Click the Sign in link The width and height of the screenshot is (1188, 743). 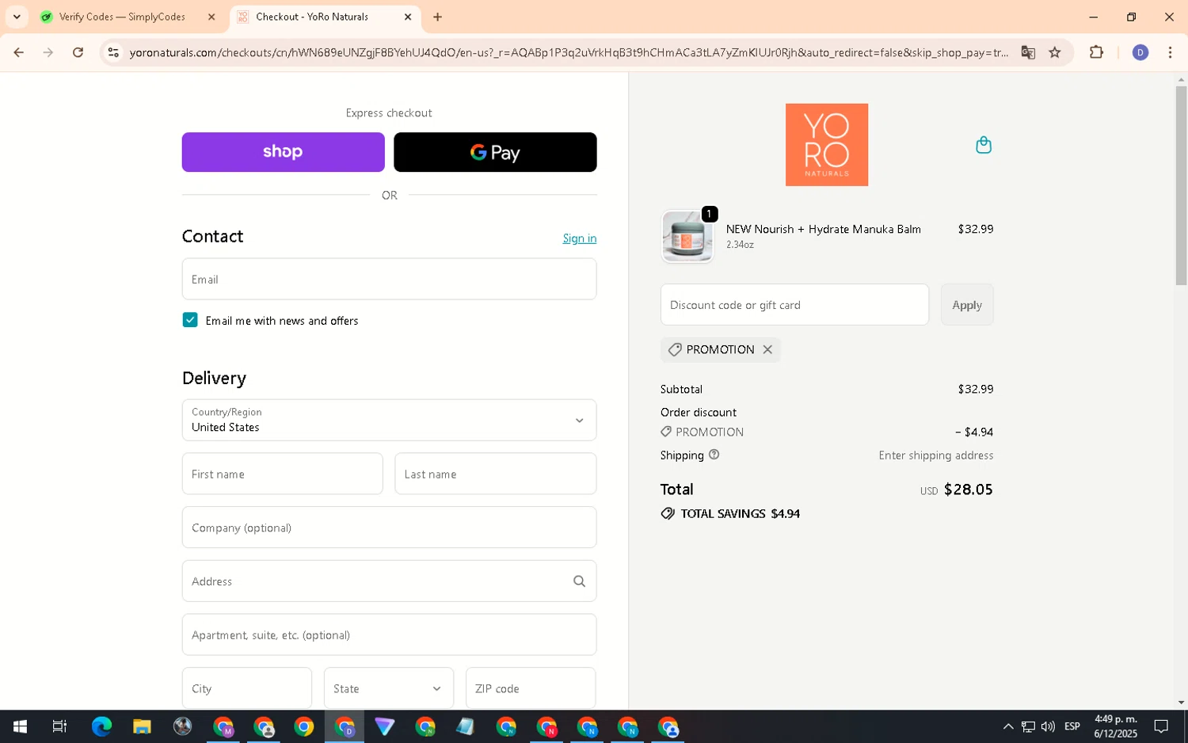tap(579, 238)
